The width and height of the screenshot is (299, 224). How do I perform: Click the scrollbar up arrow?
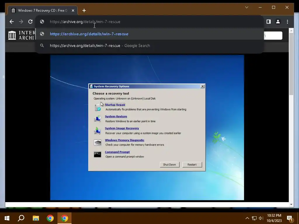click(x=291, y=30)
